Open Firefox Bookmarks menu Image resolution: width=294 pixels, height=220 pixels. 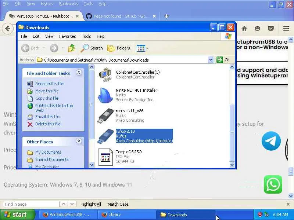(x=68, y=4)
